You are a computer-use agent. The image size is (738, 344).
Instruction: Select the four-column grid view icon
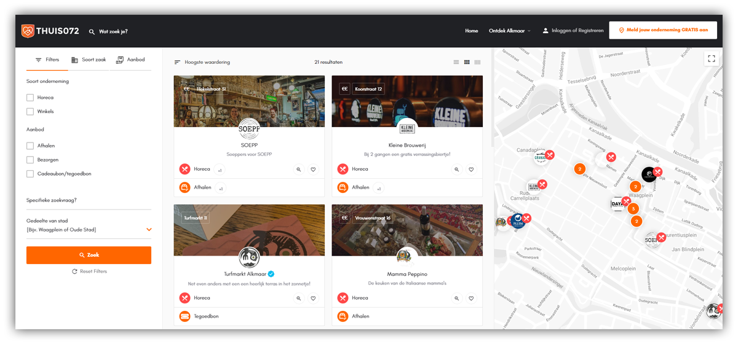[x=477, y=62]
